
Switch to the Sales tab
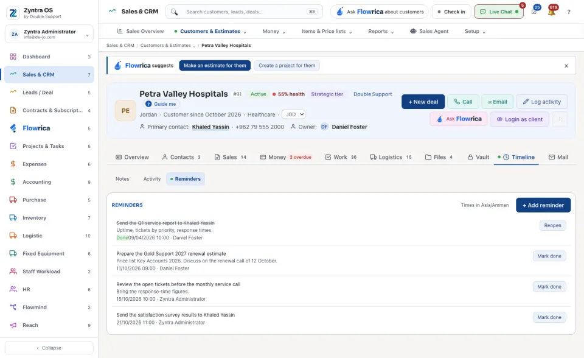230,157
